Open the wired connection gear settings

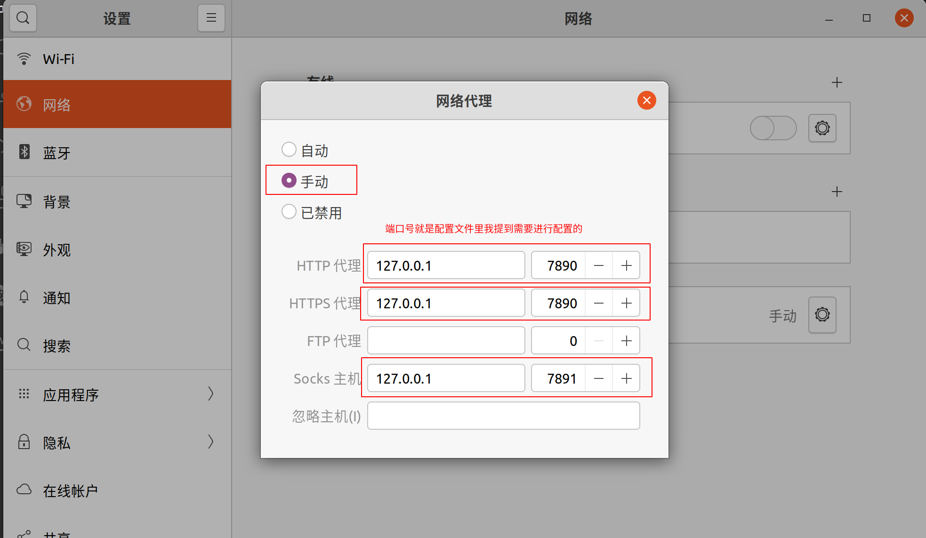tap(822, 128)
